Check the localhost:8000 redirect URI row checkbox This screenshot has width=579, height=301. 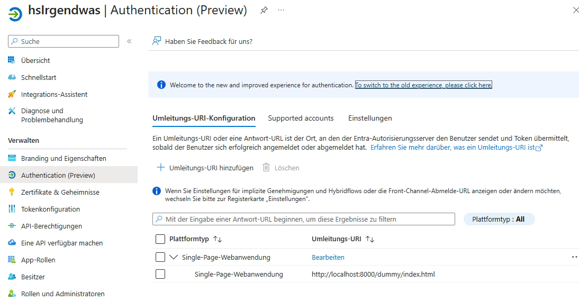click(x=160, y=274)
